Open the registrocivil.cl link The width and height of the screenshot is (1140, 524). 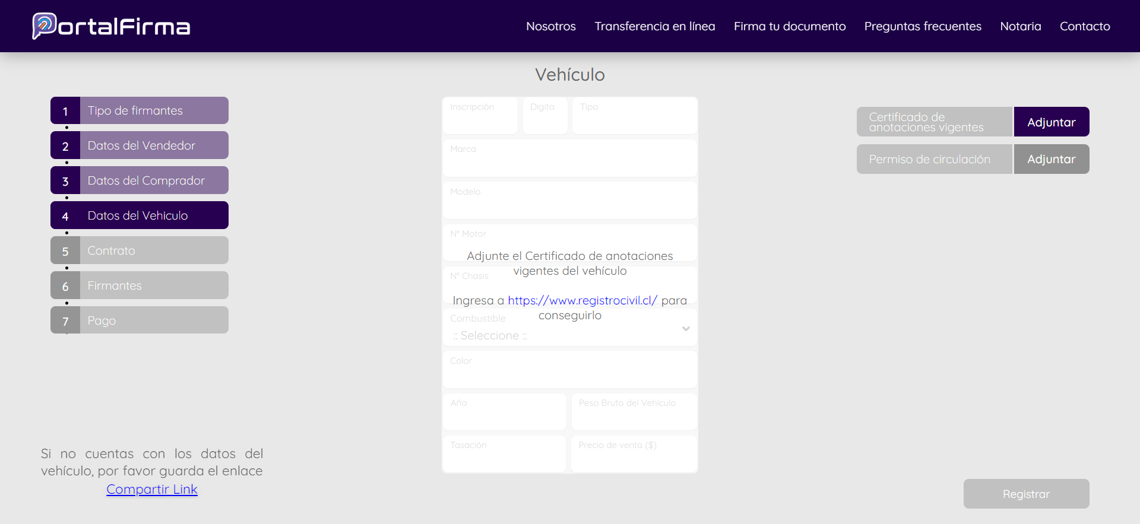click(x=582, y=300)
